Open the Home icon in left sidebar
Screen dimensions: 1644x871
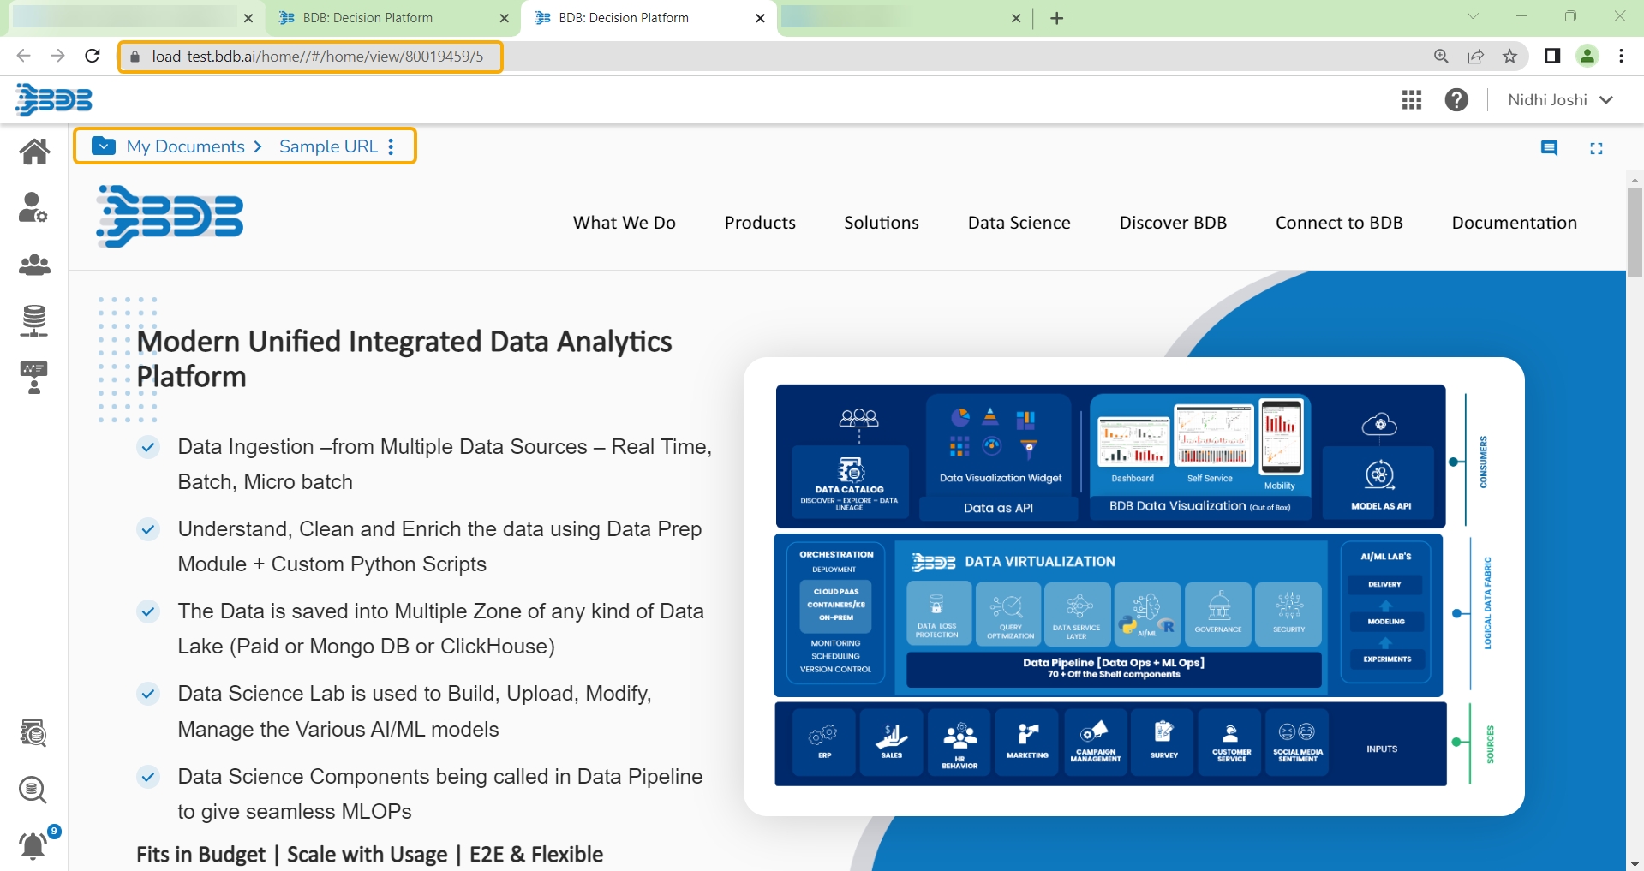34,152
